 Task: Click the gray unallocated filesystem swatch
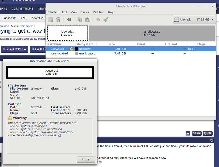tap(77, 53)
